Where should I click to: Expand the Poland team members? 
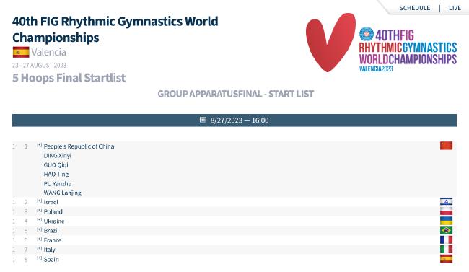click(40, 211)
